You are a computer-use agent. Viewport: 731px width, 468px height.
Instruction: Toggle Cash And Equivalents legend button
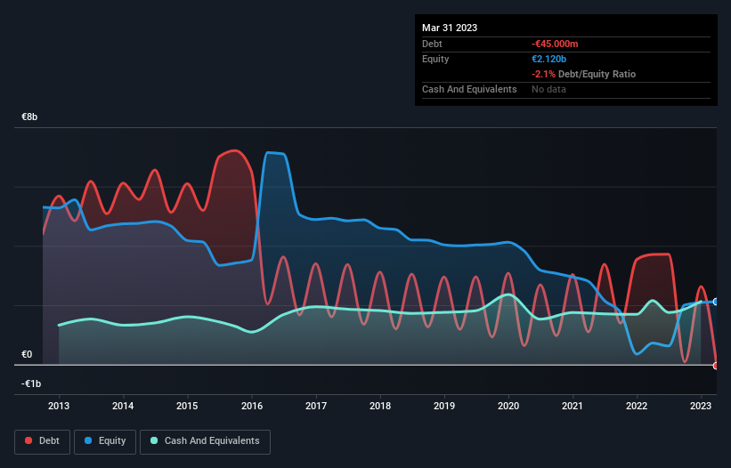pos(205,441)
